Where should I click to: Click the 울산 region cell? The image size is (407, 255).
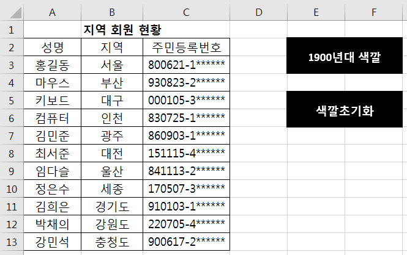pos(112,171)
